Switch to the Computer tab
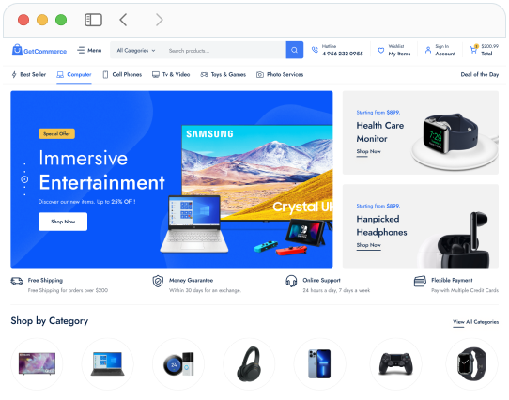509x400 pixels. (x=74, y=75)
